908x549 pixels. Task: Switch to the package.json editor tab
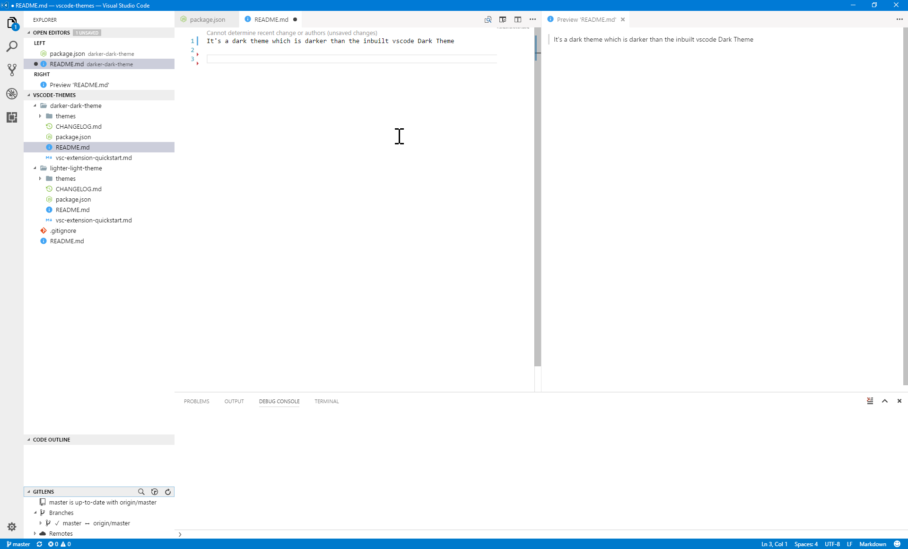coord(207,19)
